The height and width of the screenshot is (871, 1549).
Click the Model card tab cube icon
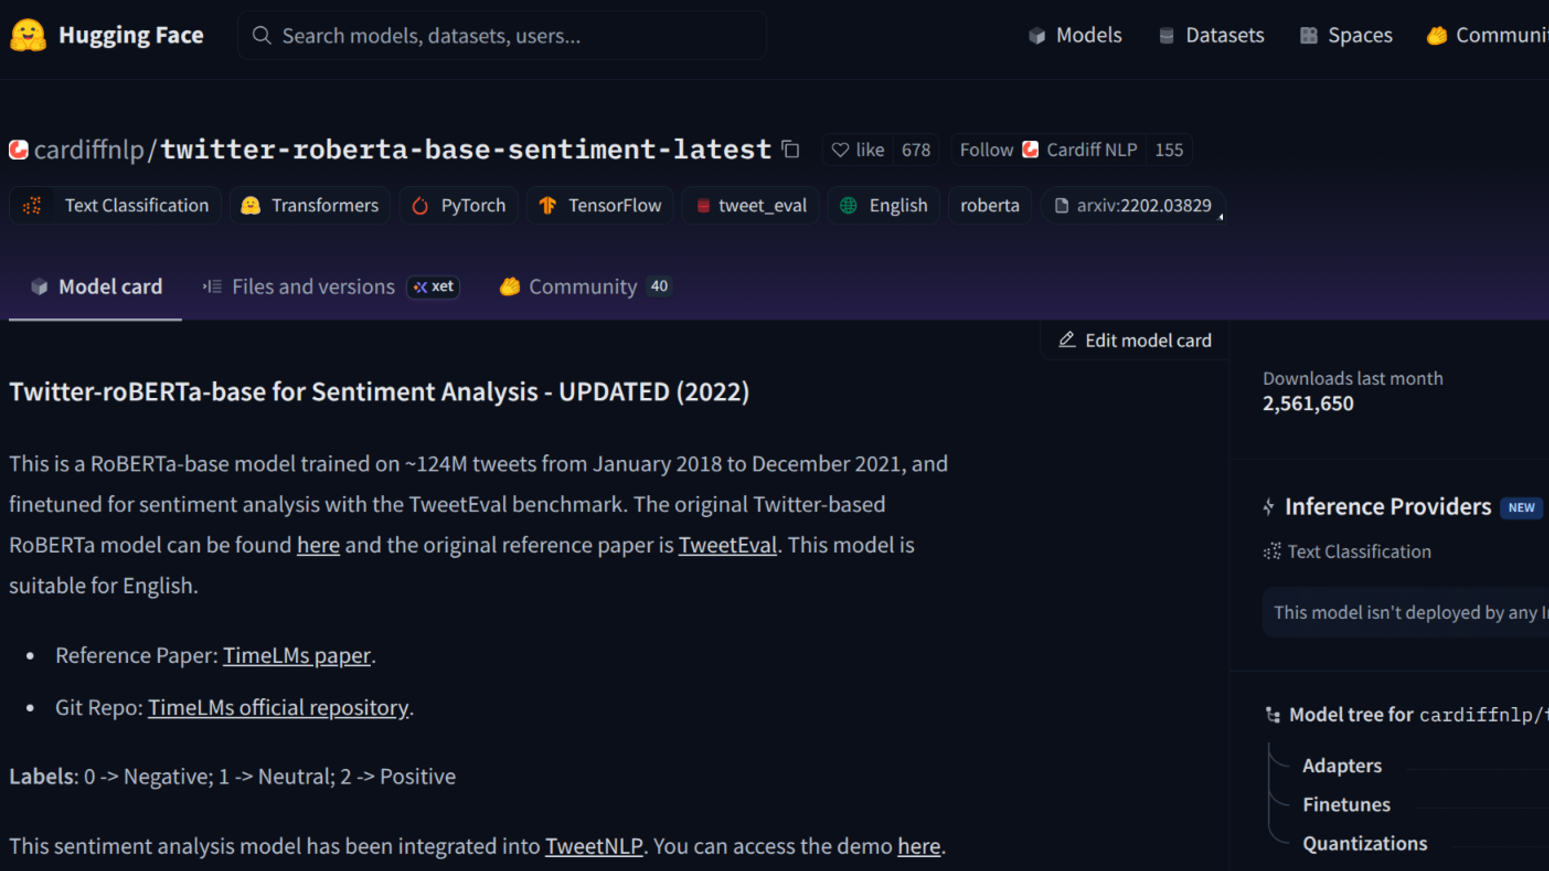point(39,287)
